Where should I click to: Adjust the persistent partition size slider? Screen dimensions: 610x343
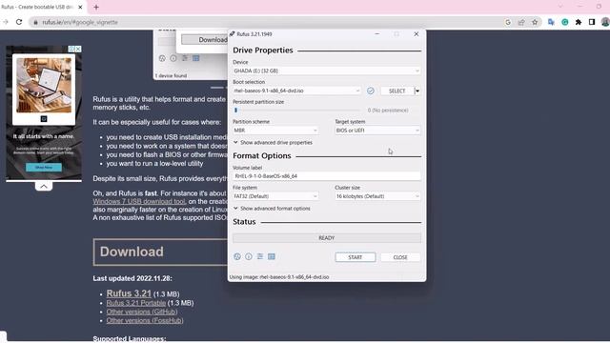click(235, 111)
